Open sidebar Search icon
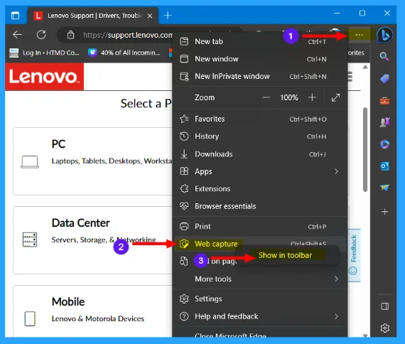The height and width of the screenshot is (344, 405). click(384, 56)
